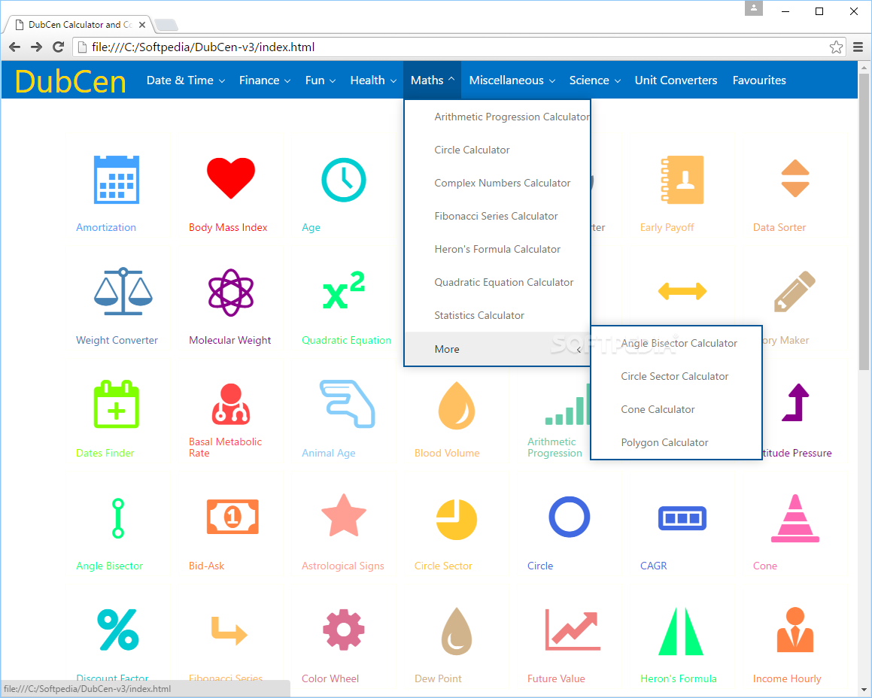Viewport: 872px width, 698px height.
Task: Open the Dew Point droplet icon
Action: point(457,631)
